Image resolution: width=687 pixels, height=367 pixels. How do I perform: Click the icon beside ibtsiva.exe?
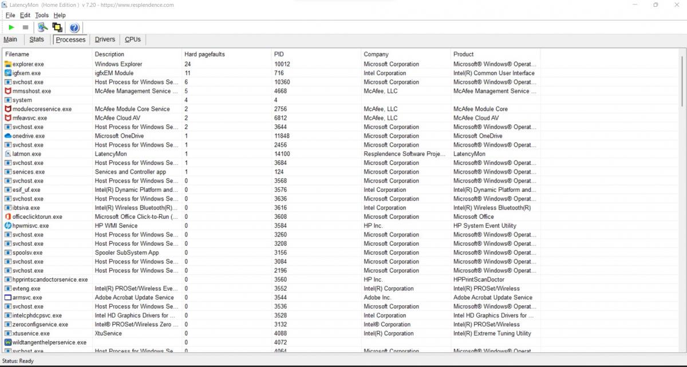click(8, 208)
